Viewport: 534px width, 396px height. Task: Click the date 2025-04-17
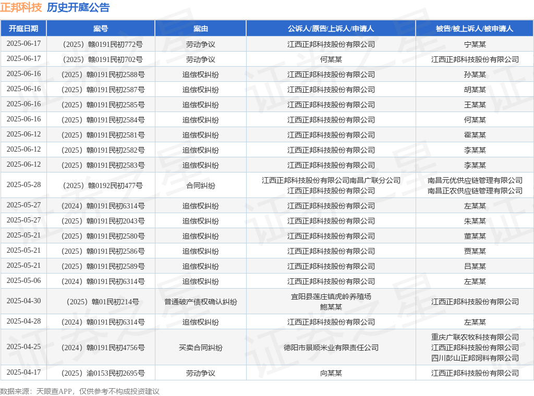coord(23,372)
